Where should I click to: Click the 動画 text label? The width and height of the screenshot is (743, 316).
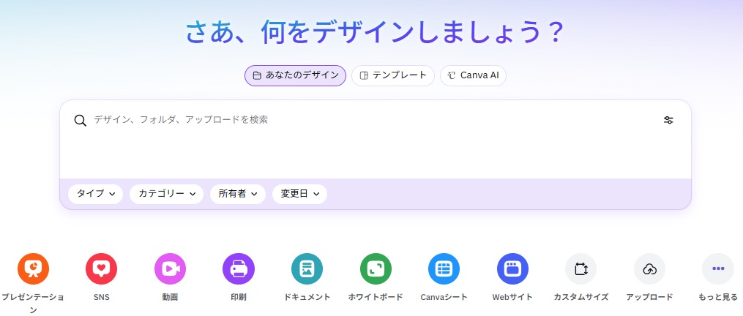point(170,298)
